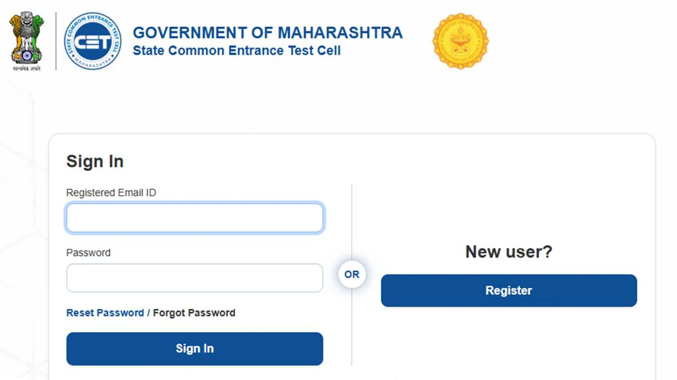Screen dimensions: 677x380
Task: Click the New user? heading
Action: [509, 252]
